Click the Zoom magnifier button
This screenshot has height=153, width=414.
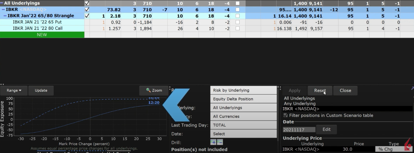click(154, 90)
